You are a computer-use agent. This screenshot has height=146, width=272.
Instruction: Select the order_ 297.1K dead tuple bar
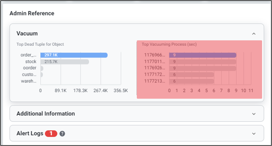tap(74, 55)
